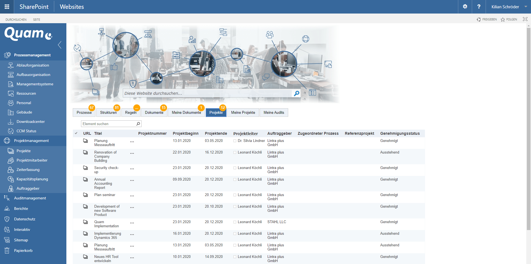The width and height of the screenshot is (531, 264).
Task: Open the Managementsysteme section icon
Action: [x=11, y=84]
